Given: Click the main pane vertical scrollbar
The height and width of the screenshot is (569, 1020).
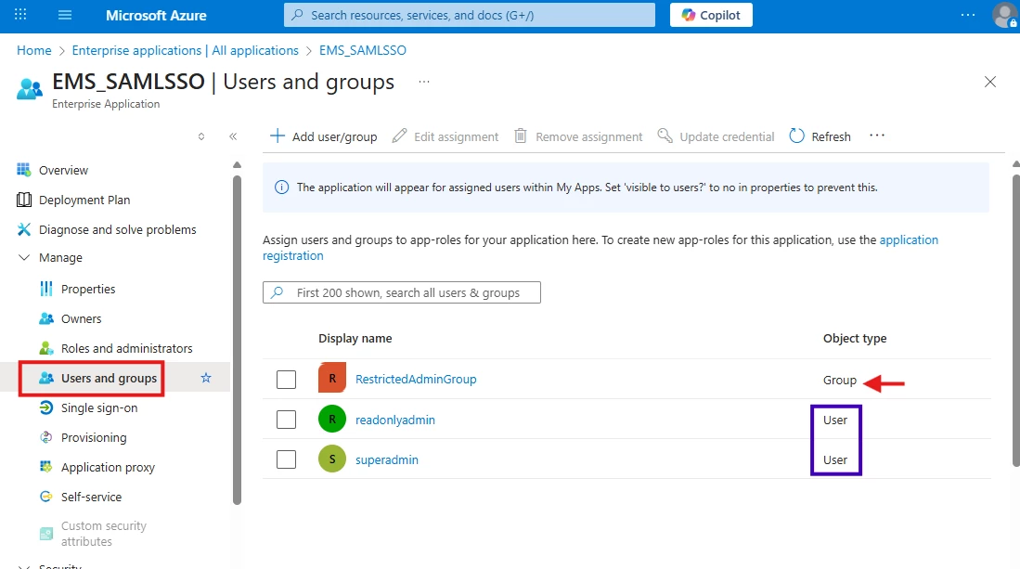Looking at the screenshot, I should (1016, 318).
